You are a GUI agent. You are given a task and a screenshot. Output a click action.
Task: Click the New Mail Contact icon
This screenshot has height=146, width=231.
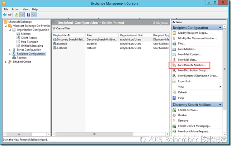(174, 55)
